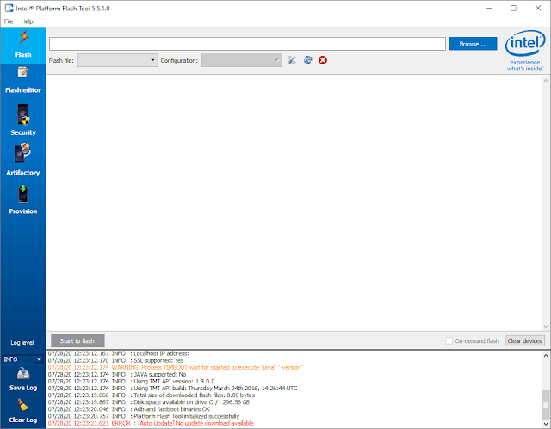This screenshot has width=551, height=429.
Task: Select the ERROR Auto Update log line
Action: coord(151,423)
